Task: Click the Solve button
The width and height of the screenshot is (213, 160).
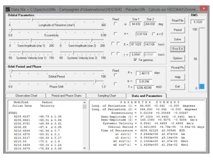Action: coord(177,39)
